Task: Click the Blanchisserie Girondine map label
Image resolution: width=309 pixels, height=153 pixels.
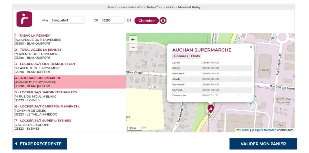Action: [283, 101]
